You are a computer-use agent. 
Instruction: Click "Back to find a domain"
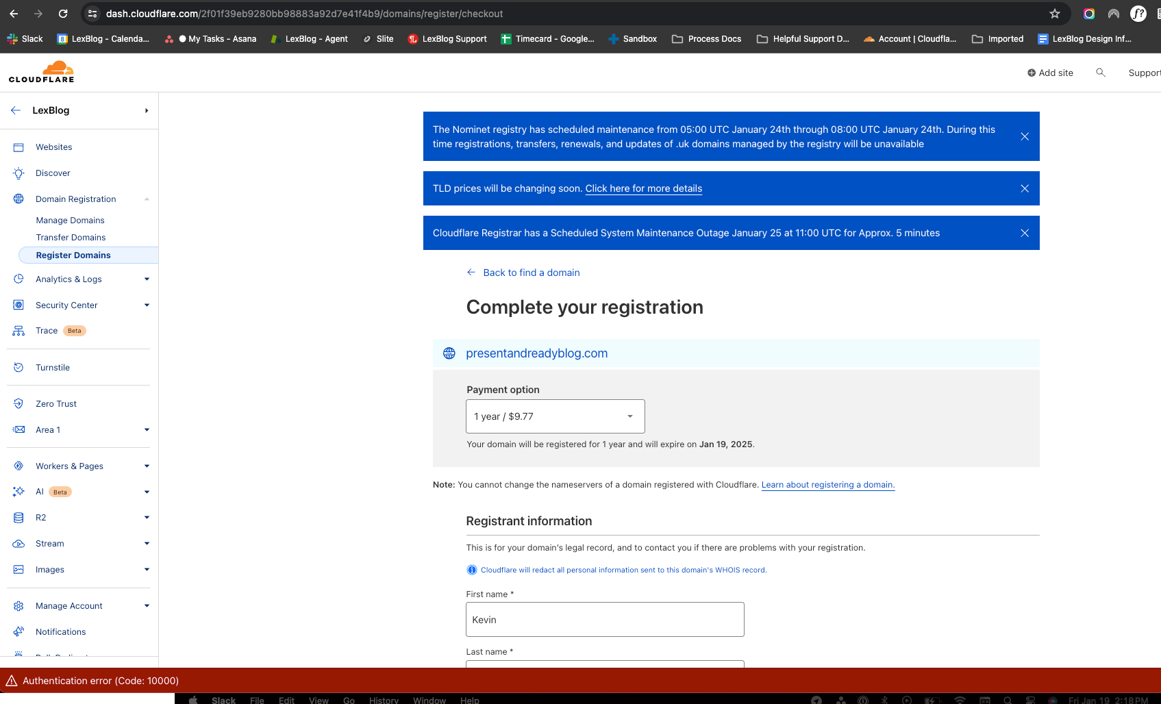(x=532, y=273)
